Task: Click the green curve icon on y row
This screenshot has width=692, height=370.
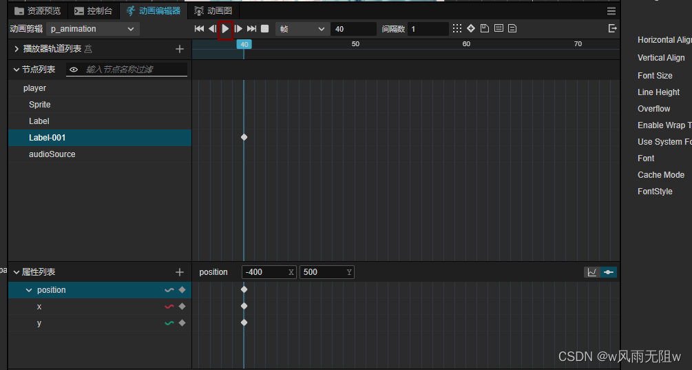Action: [x=169, y=323]
